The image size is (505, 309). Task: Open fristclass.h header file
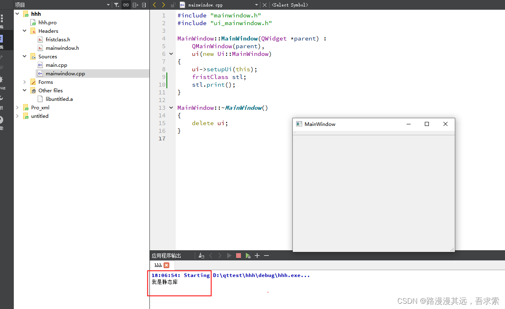click(58, 39)
